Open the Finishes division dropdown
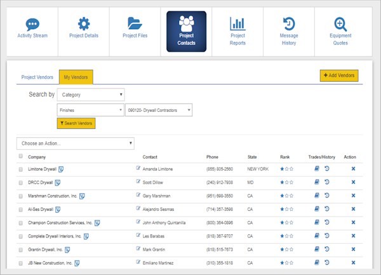 click(x=90, y=110)
